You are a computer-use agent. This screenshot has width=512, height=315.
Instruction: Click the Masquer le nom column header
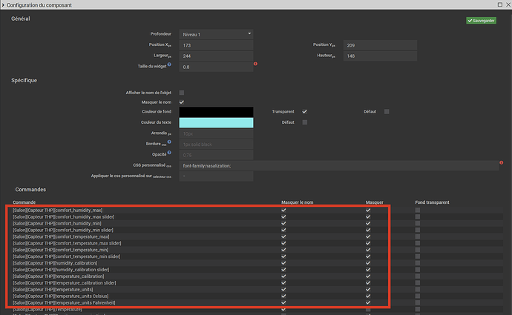tap(297, 202)
